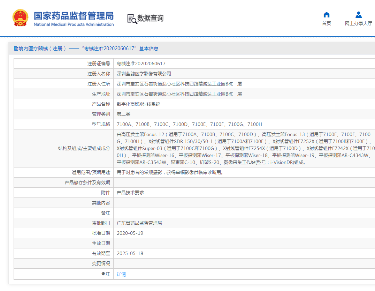The height and width of the screenshot is (291, 375).
Task: Click product name 数字化摄影X射线系统
Action: 138,104
